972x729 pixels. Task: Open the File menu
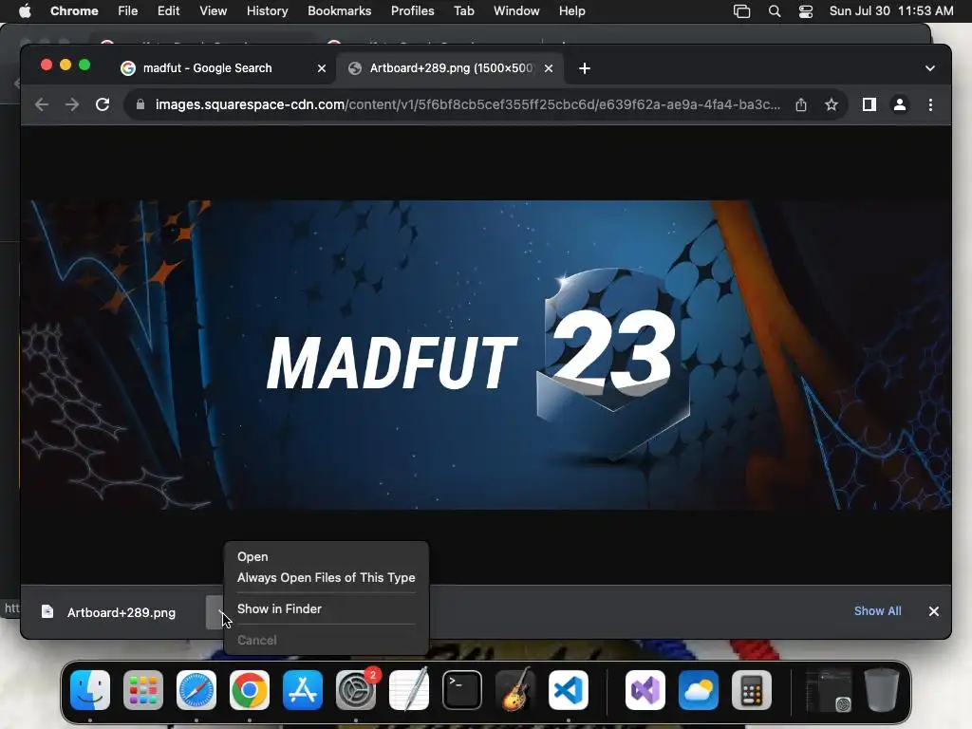(x=128, y=11)
